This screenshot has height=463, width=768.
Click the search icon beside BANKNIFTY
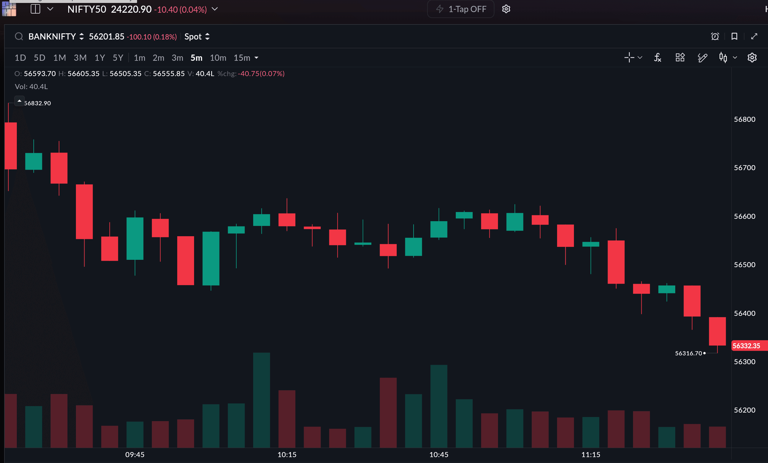pos(19,36)
